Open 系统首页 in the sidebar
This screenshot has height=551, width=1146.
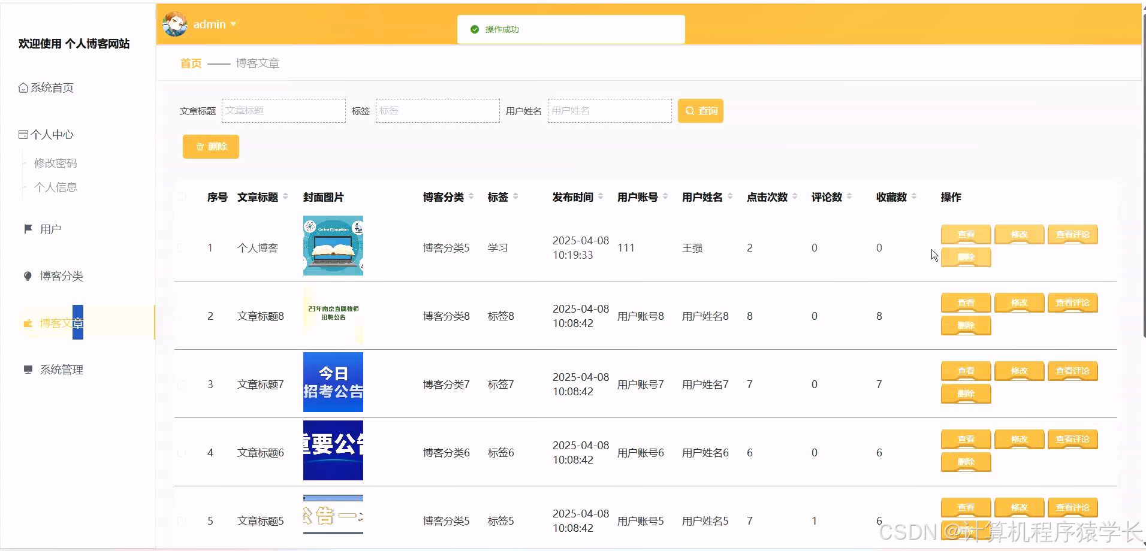coord(52,88)
